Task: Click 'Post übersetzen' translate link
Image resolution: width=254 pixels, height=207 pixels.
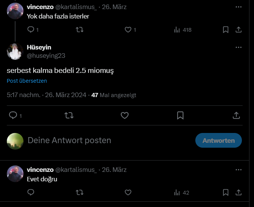Action: (x=27, y=81)
